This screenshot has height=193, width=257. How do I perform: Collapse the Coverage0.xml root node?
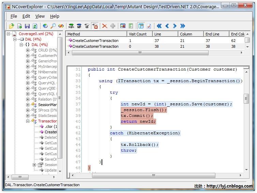click(9, 34)
